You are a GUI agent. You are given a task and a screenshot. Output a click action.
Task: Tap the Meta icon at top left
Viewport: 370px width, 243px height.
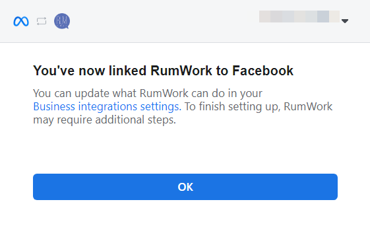click(21, 21)
